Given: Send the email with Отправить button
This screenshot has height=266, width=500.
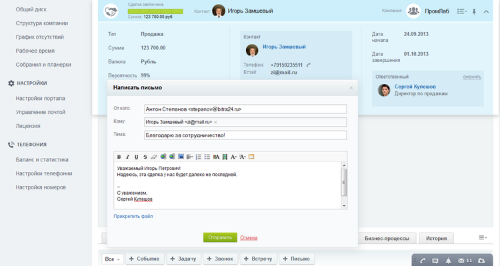Looking at the screenshot, I should pos(220,237).
